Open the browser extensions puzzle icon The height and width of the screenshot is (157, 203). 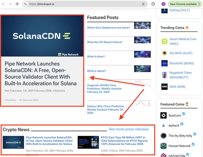(153, 4)
